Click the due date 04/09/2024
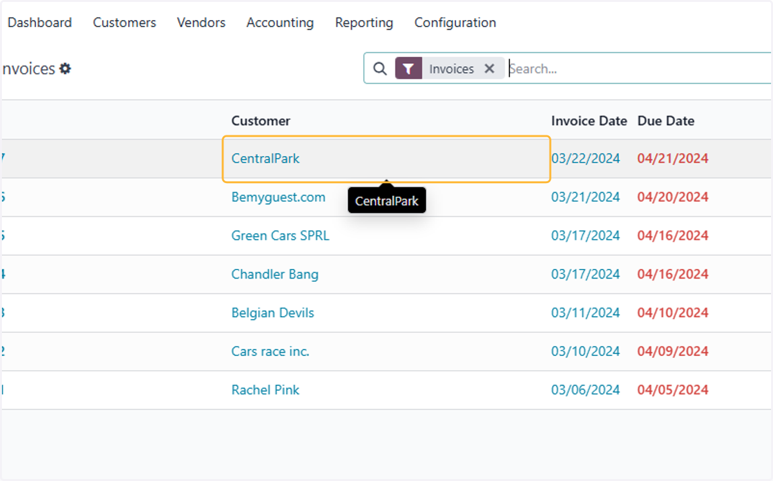Screen dimensions: 773x481 pos(673,351)
